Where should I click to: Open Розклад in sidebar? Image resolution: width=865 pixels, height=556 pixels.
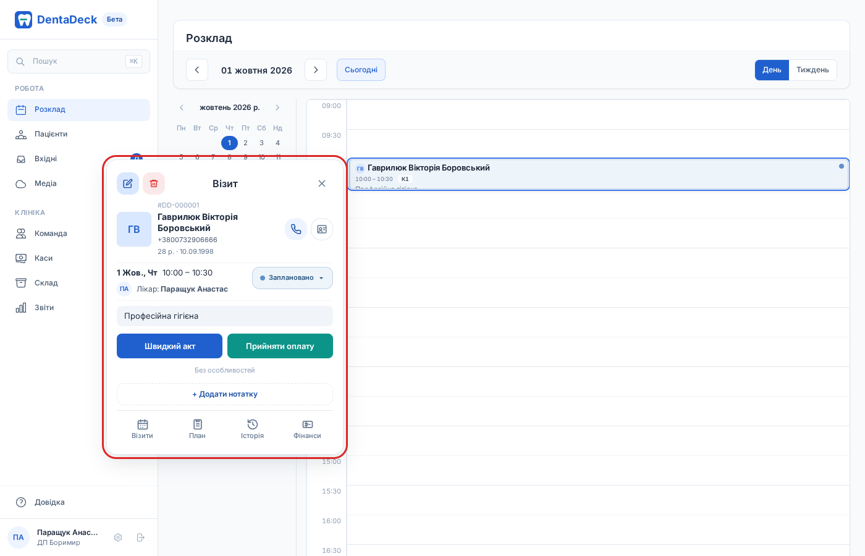pyautogui.click(x=78, y=109)
